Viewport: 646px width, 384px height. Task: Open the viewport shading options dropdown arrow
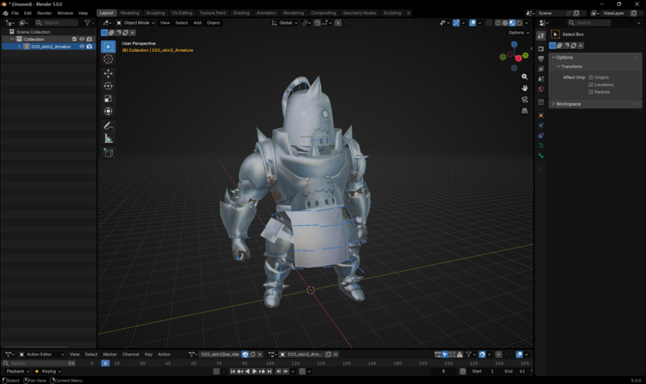point(526,23)
